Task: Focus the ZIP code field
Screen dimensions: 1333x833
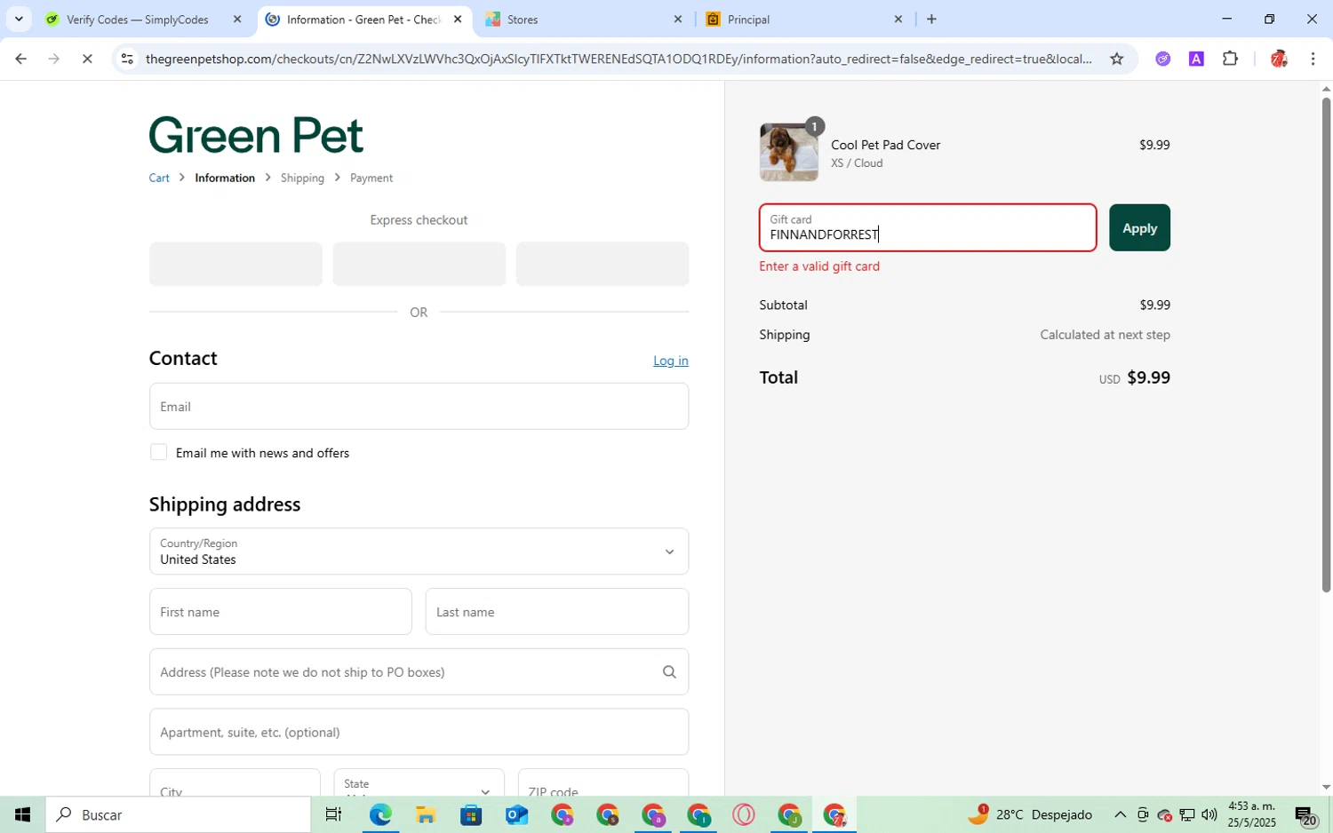Action: pyautogui.click(x=603, y=782)
